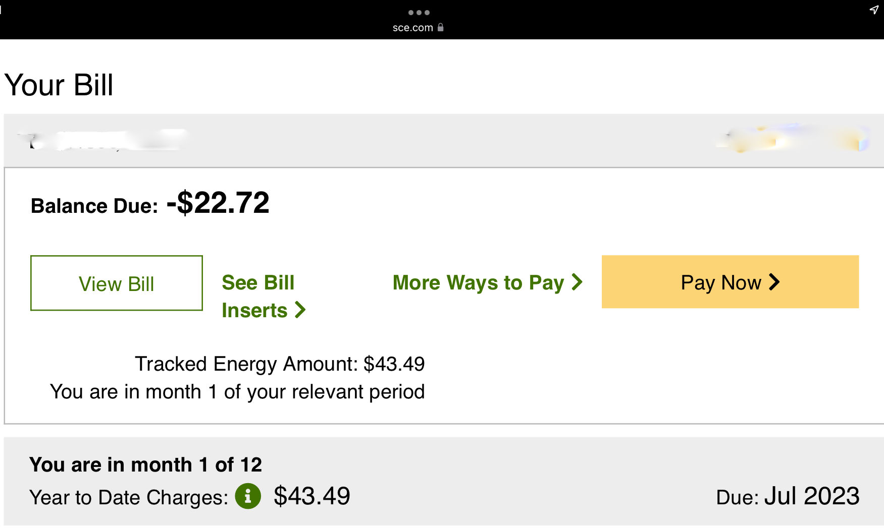Open the three-dot multitasking menu
The width and height of the screenshot is (884, 528).
click(419, 12)
